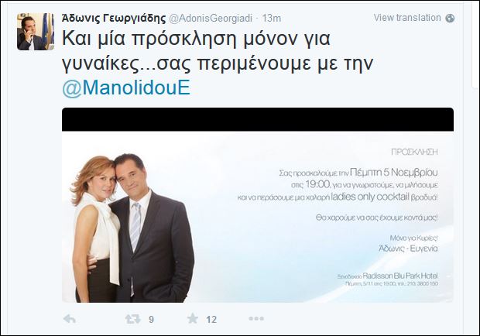Click the reply arrow icon below the tweet
The width and height of the screenshot is (480, 336).
coord(70,319)
